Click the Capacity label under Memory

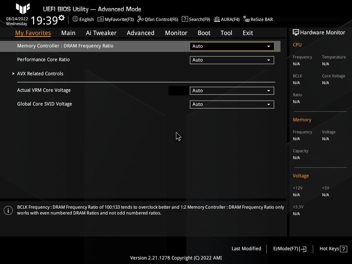(300, 151)
